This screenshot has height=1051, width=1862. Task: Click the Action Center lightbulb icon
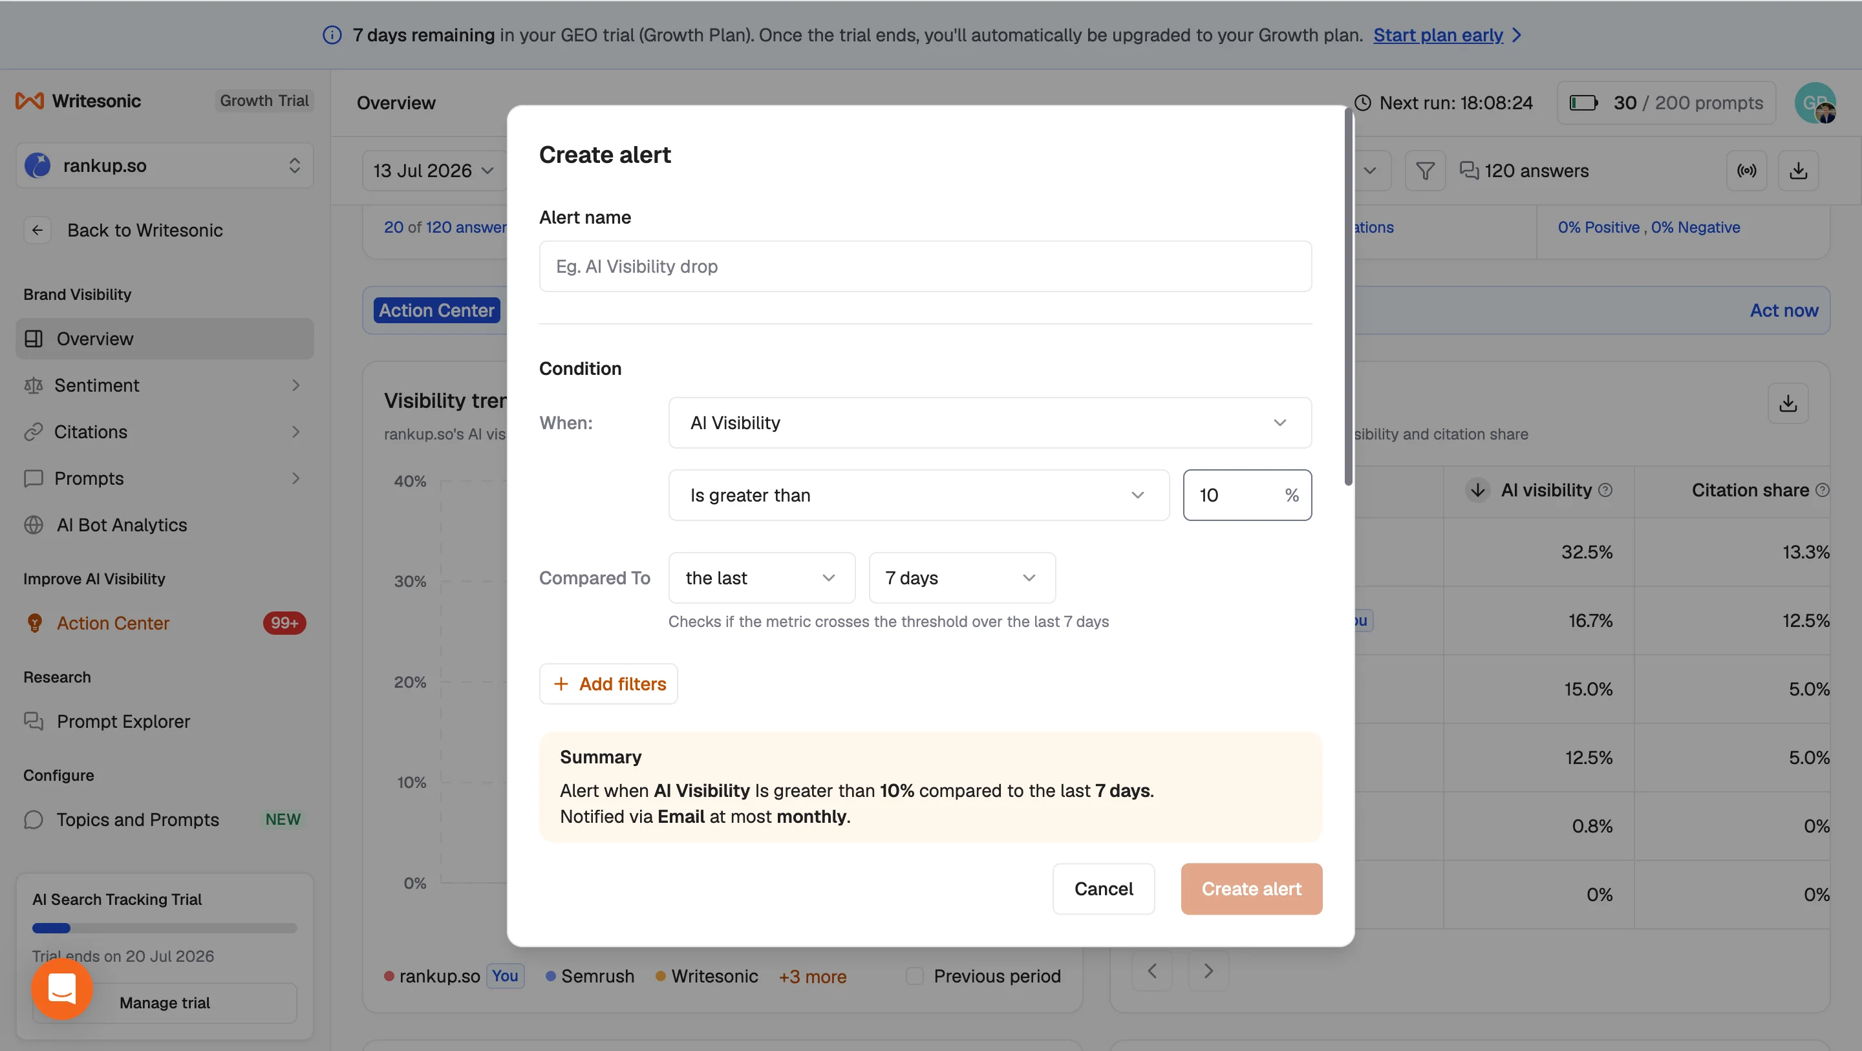34,623
